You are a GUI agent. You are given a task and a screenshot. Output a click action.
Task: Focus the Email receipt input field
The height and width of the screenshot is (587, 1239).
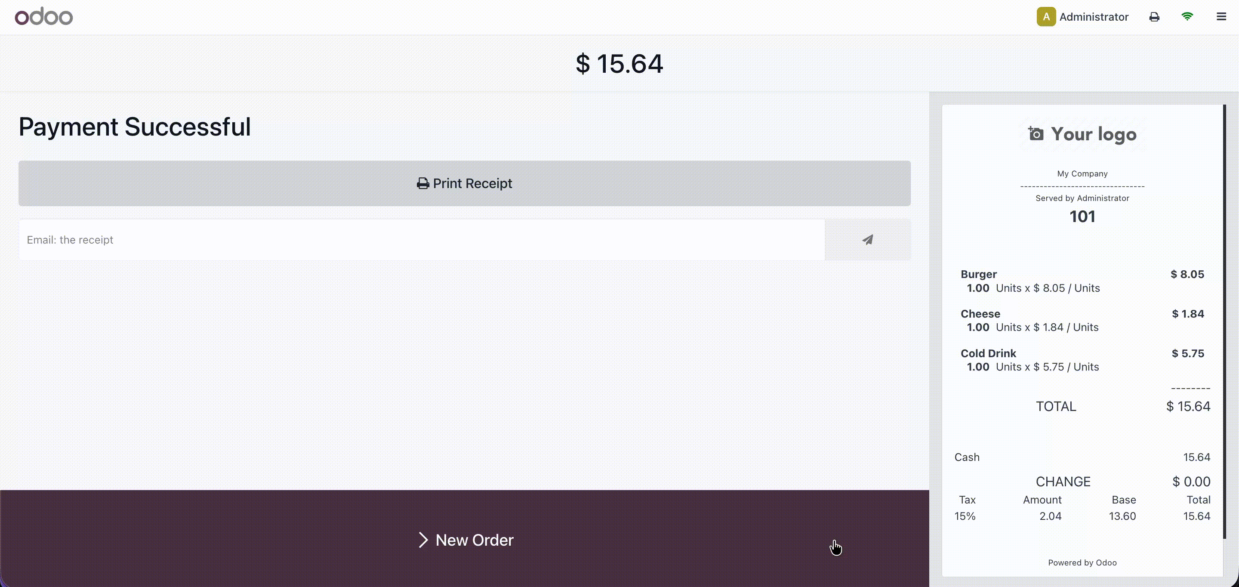[x=421, y=240]
